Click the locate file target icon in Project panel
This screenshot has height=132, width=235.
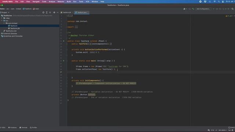tap(43, 12)
